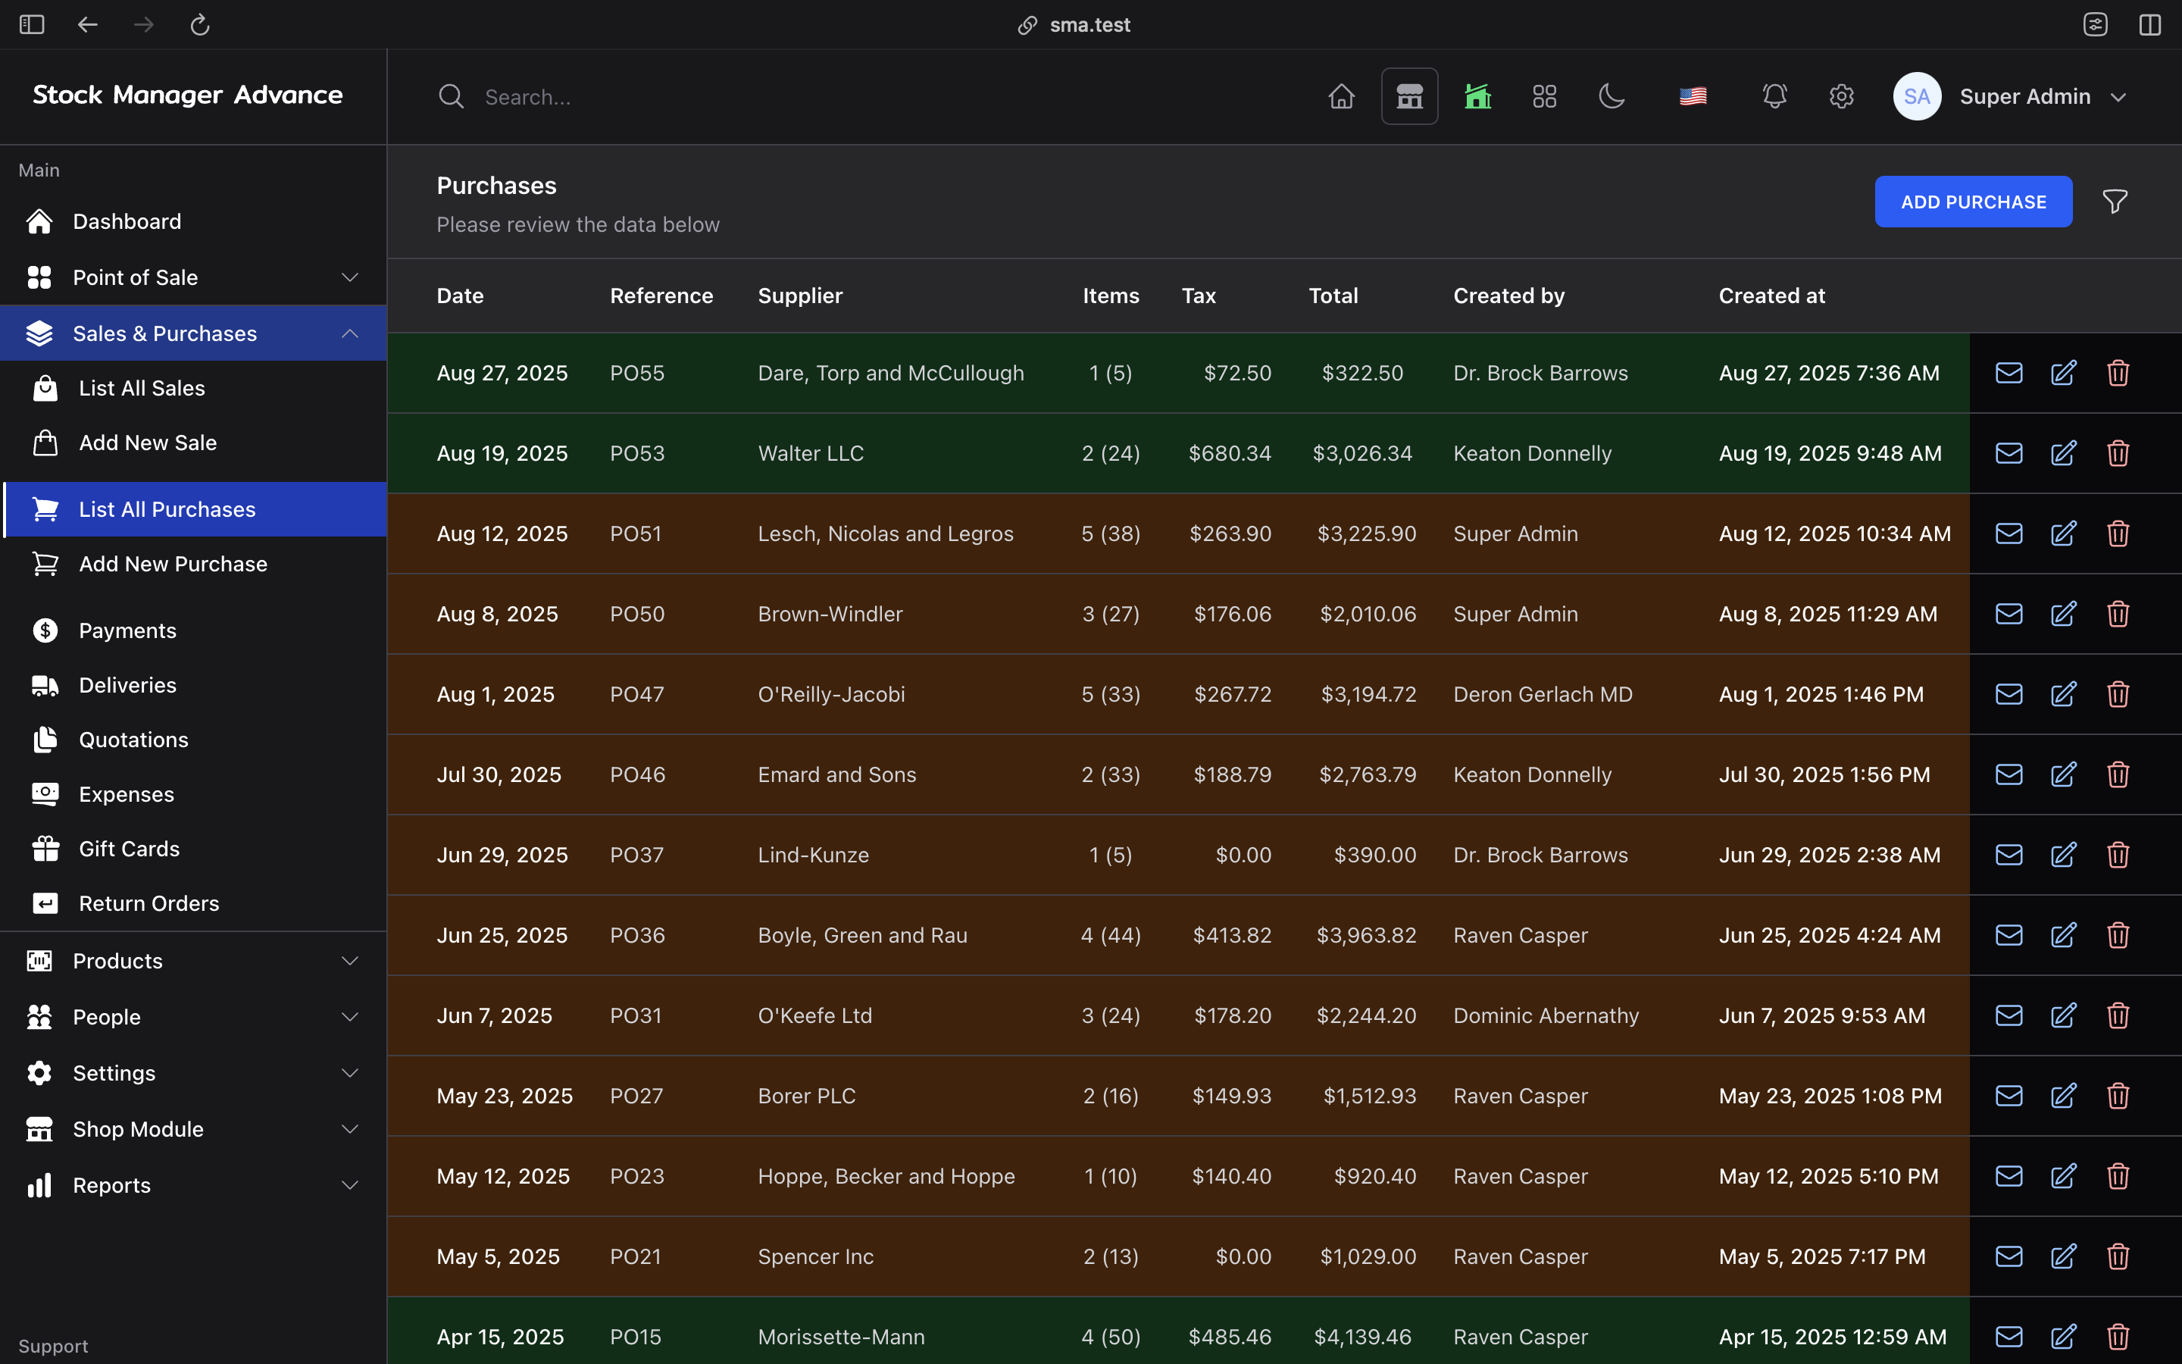Screen dimensions: 2182x1364
Task: Edit purchase PO21
Action: pyautogui.click(x=2064, y=1256)
